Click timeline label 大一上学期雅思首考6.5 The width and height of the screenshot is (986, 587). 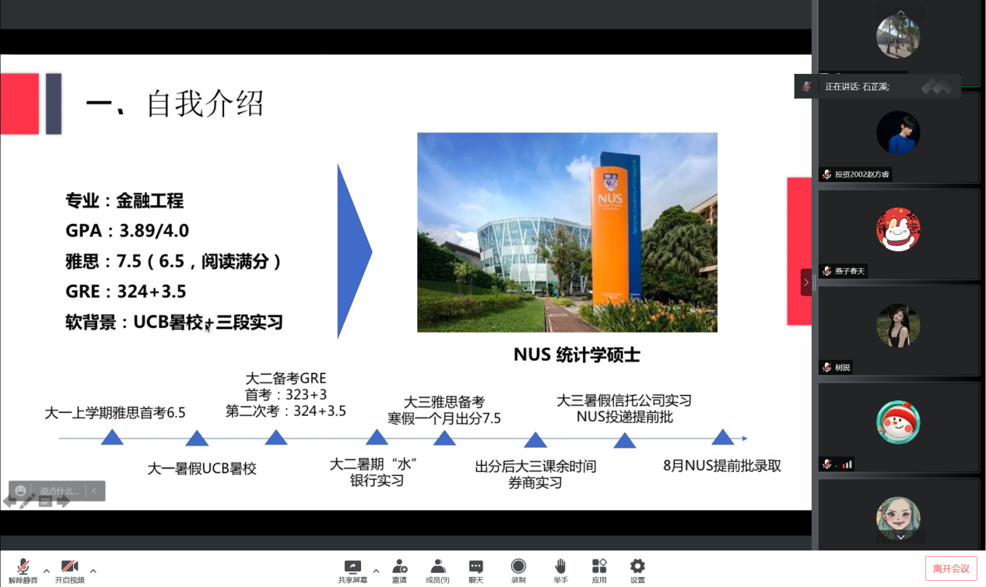[115, 413]
